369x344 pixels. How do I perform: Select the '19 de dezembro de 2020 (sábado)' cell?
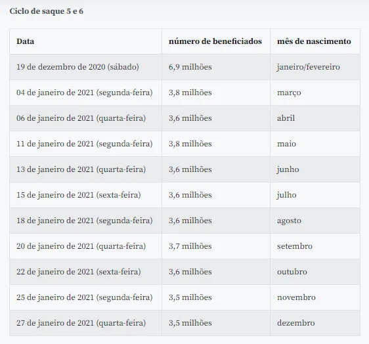pyautogui.click(x=85, y=67)
